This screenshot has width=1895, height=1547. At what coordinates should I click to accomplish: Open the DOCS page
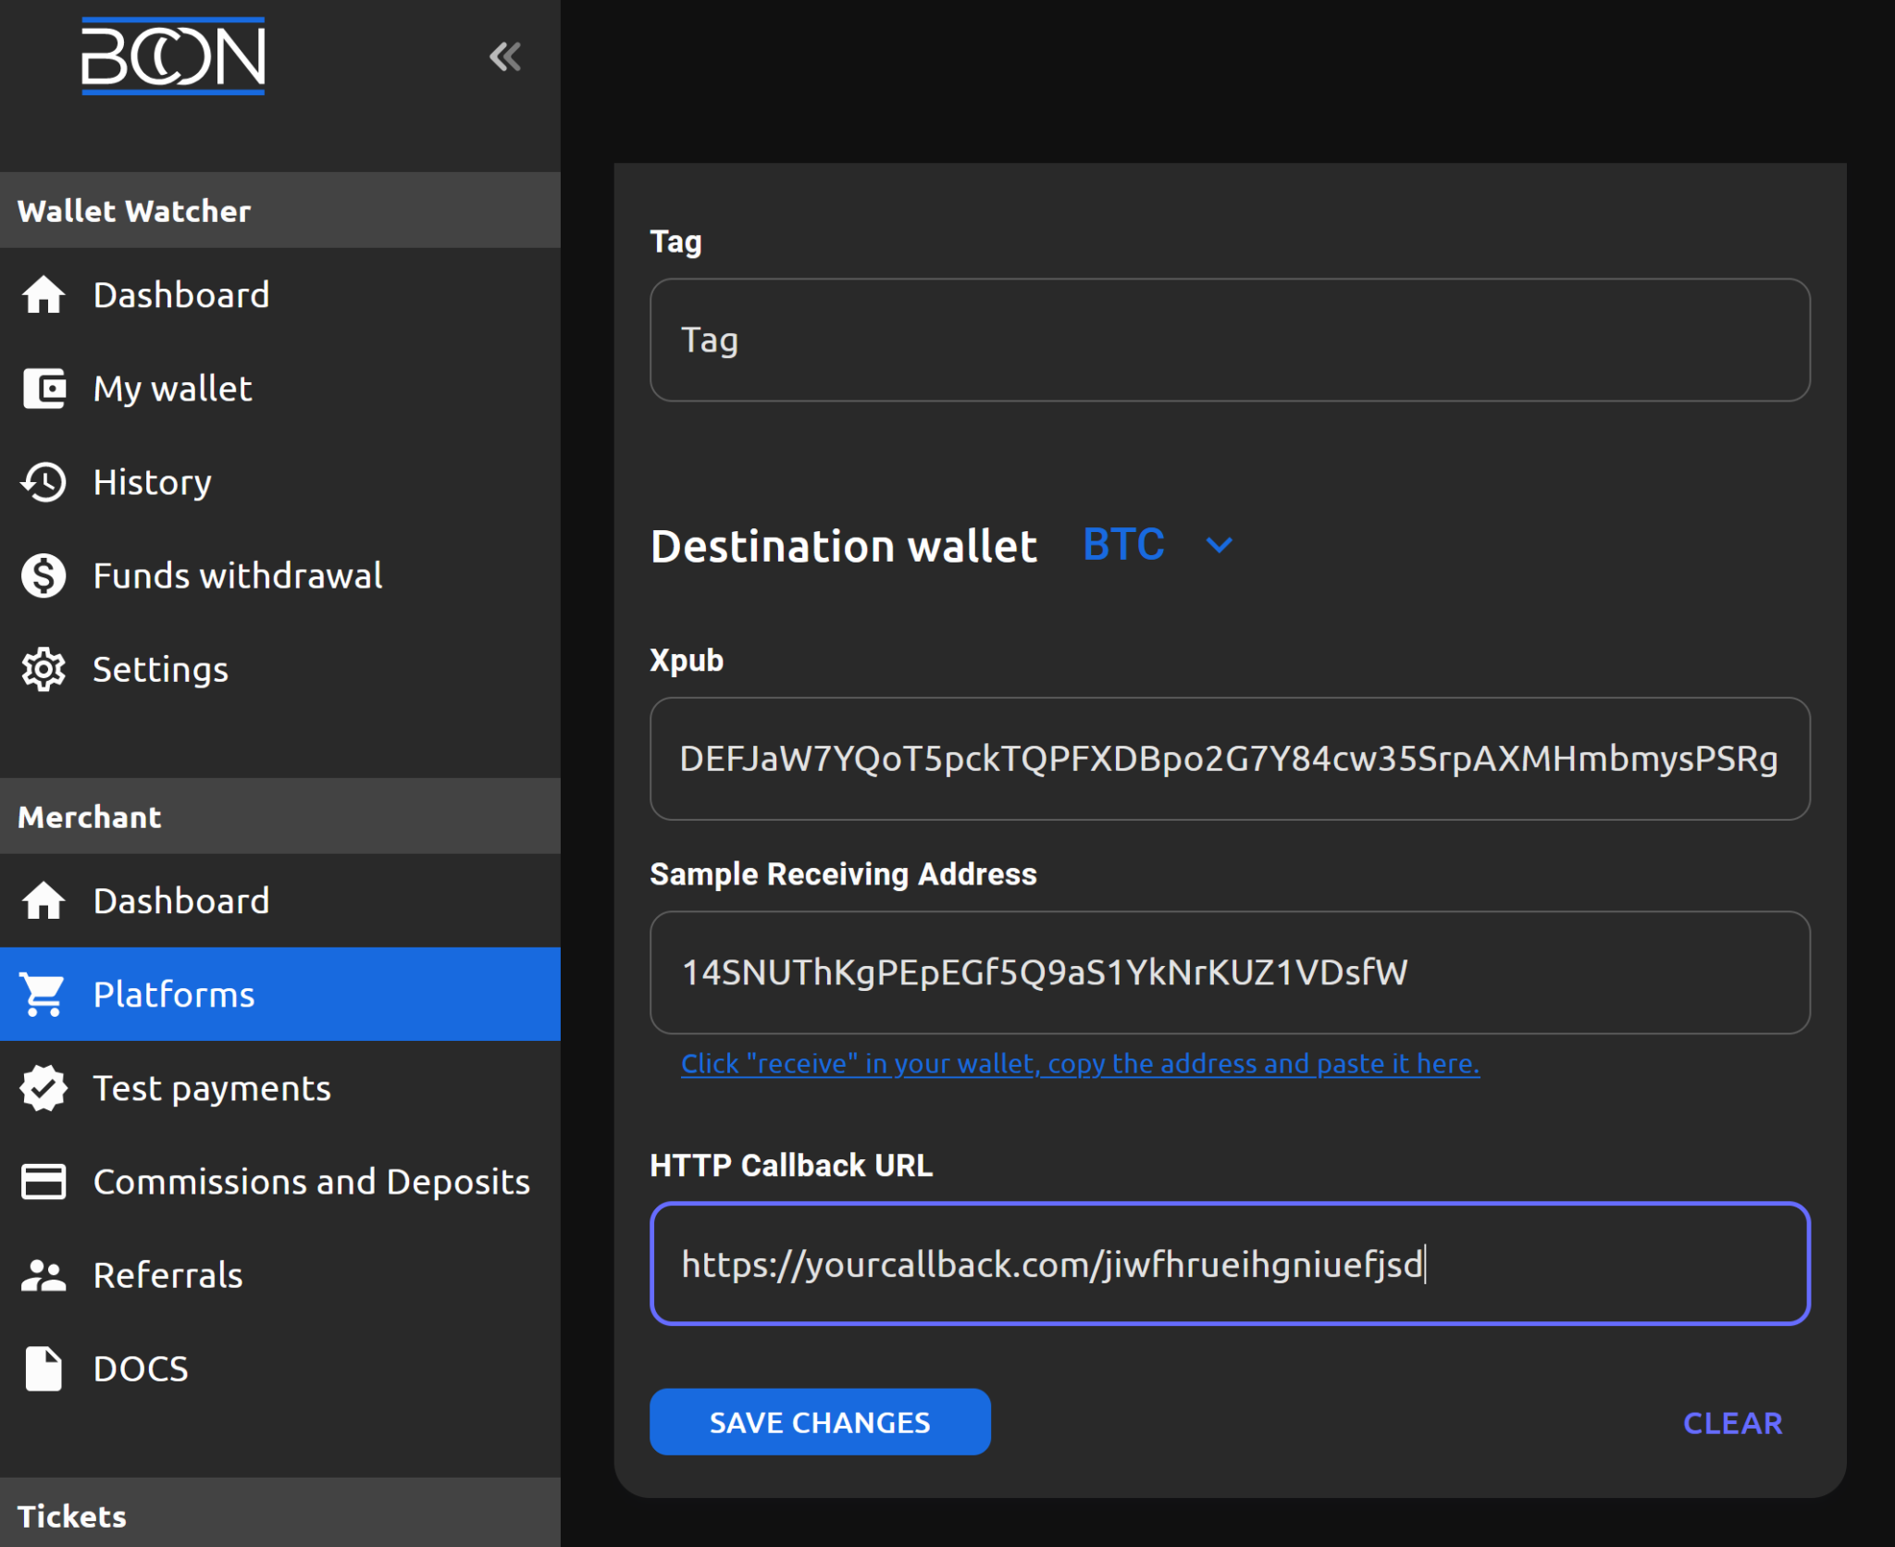(280, 1368)
